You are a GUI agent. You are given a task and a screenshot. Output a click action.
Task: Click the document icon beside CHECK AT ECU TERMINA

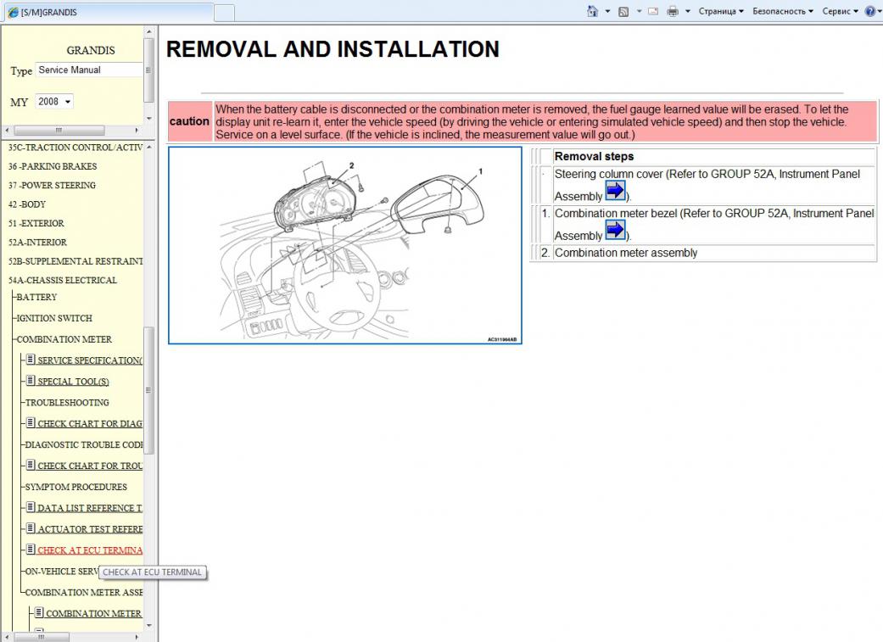point(31,550)
